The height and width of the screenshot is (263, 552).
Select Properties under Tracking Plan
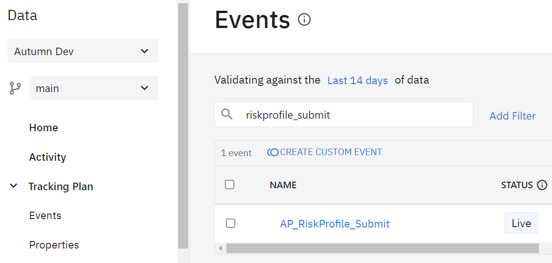point(54,245)
